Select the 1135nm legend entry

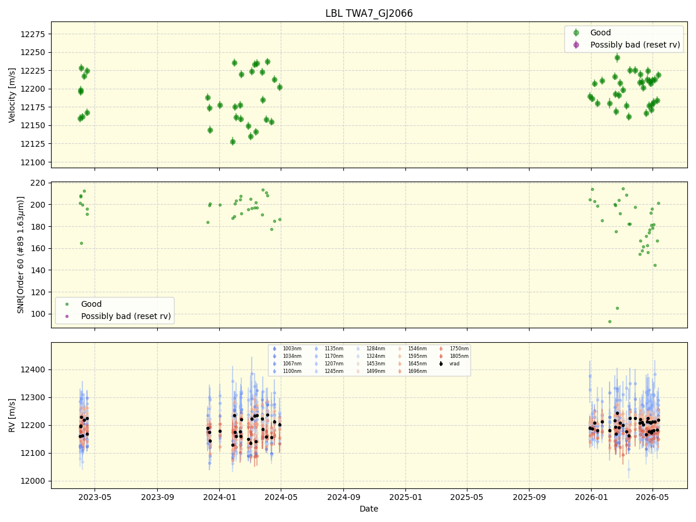click(x=328, y=349)
